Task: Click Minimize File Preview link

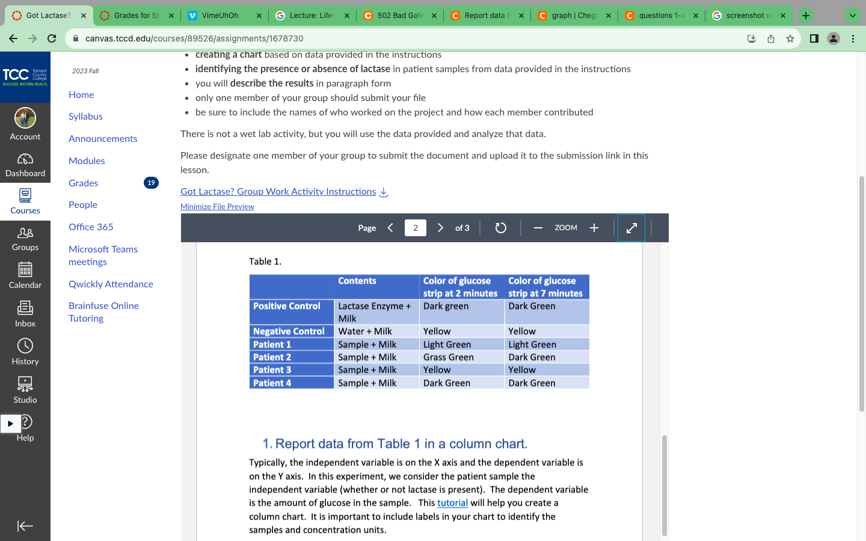Action: (217, 206)
